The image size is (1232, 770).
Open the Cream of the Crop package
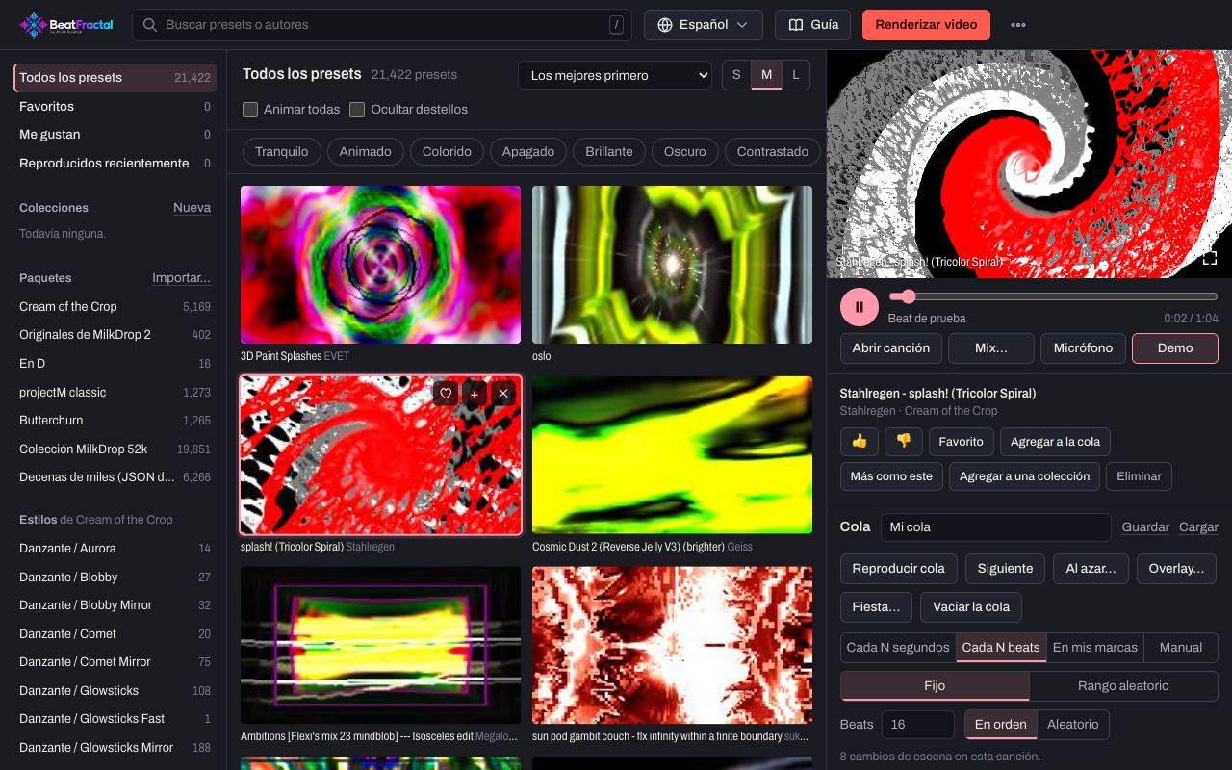(115, 306)
